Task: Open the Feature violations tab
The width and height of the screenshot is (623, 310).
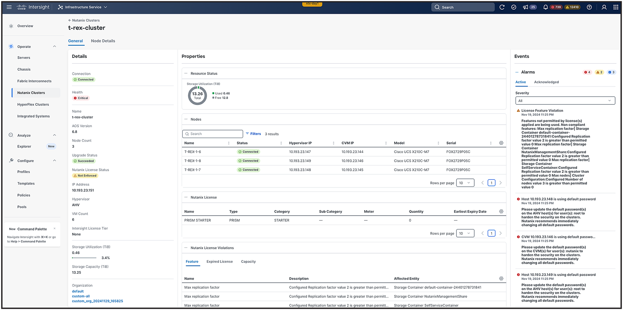Action: click(192, 261)
